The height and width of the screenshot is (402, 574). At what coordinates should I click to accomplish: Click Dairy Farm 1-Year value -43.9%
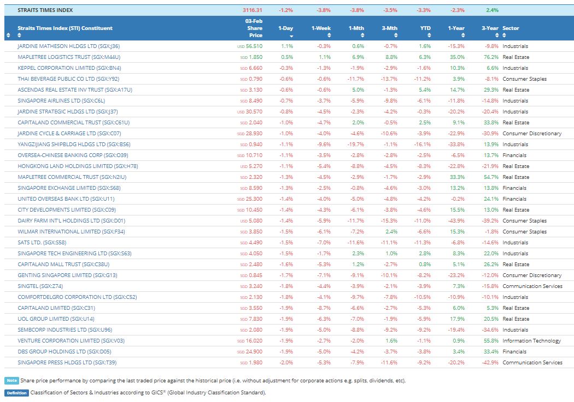[456, 221]
